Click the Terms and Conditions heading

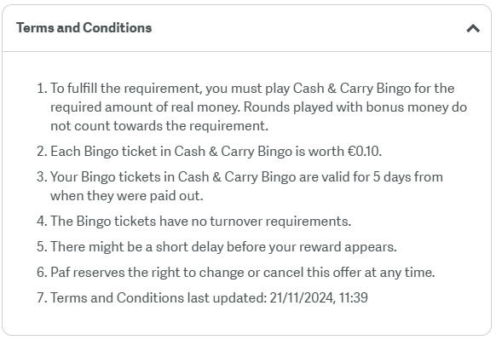[84, 28]
